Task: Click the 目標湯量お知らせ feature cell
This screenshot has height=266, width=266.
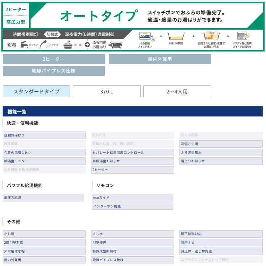Action: (132, 161)
